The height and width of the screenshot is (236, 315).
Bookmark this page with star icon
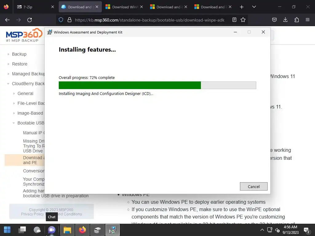coord(243,20)
